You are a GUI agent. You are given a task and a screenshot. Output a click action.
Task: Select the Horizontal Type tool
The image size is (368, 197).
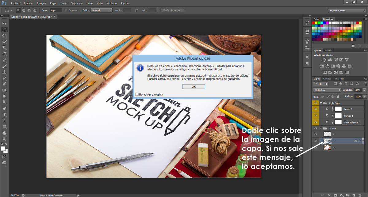4,115
